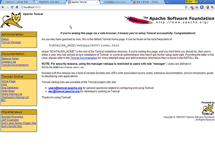
Task: Click dev@tomcat.apache.org mail link
Action: pyautogui.click(x=64, y=91)
